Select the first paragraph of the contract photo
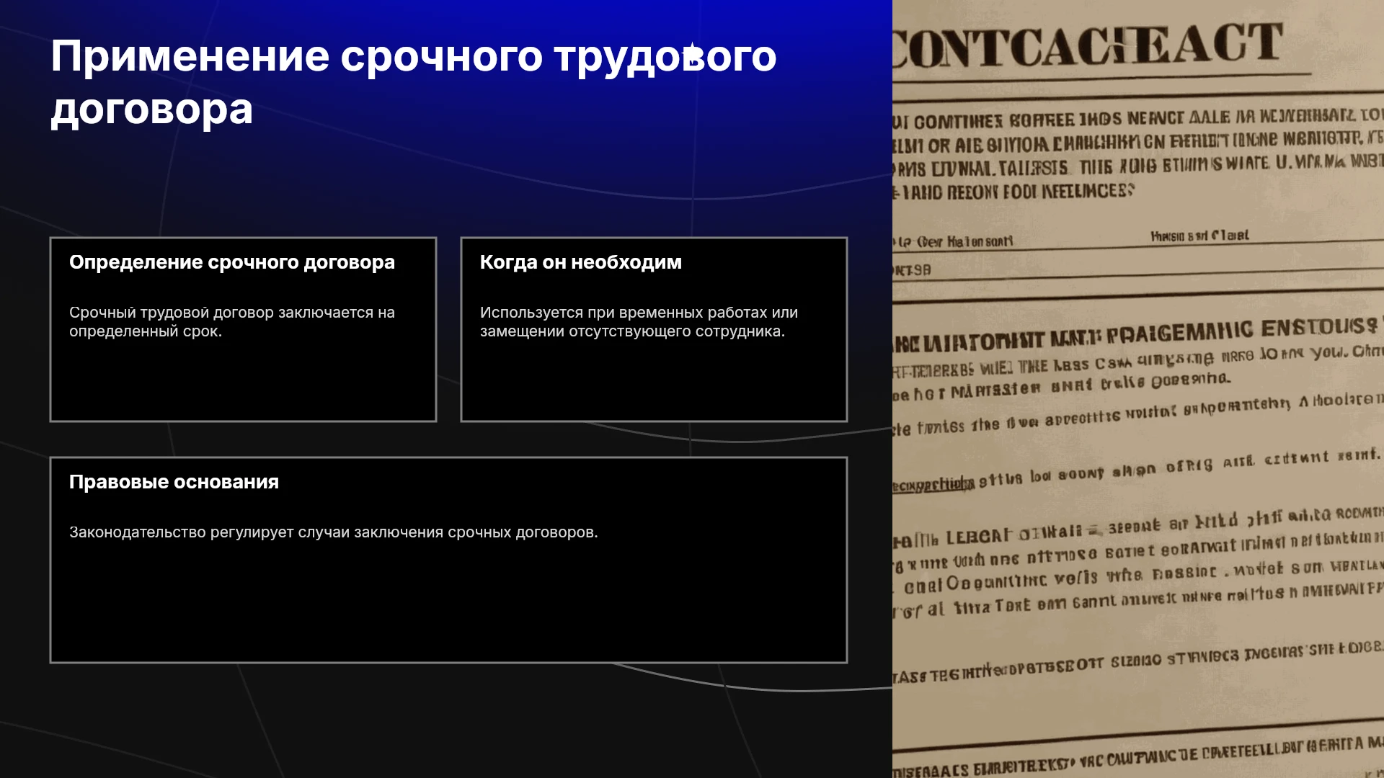 [1137, 155]
